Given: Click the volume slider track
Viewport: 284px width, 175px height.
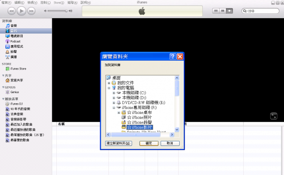Looking at the screenshot, I should coord(57,11).
